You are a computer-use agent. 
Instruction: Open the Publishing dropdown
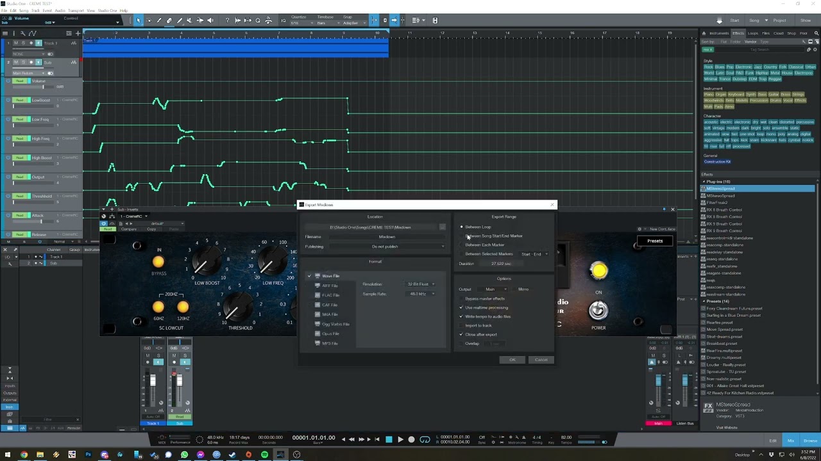[x=386, y=247]
